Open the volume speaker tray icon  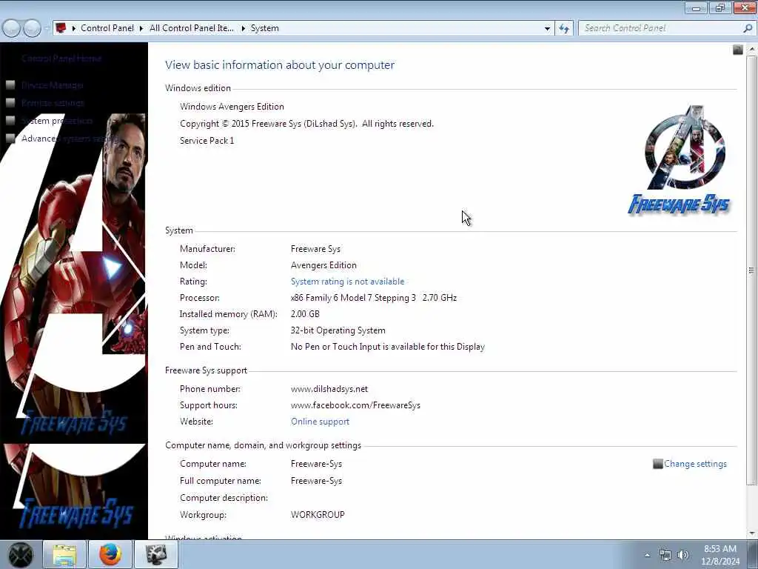[x=683, y=555]
